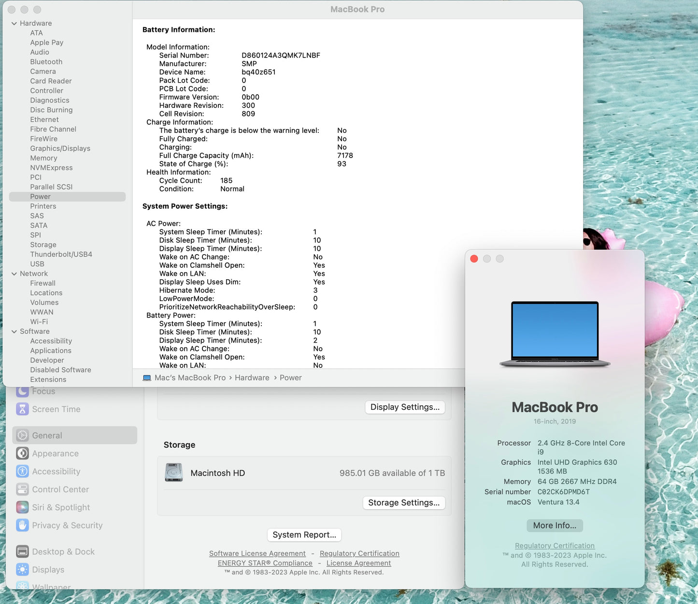
Task: Open the System Report button
Action: (x=304, y=534)
